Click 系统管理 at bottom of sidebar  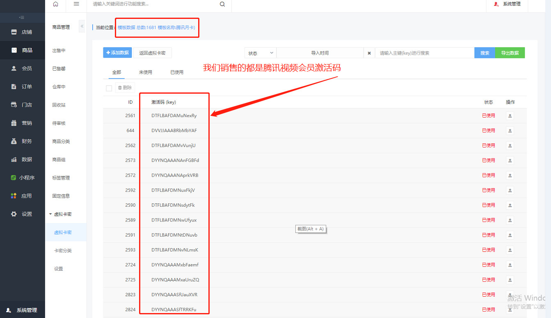click(x=22, y=310)
